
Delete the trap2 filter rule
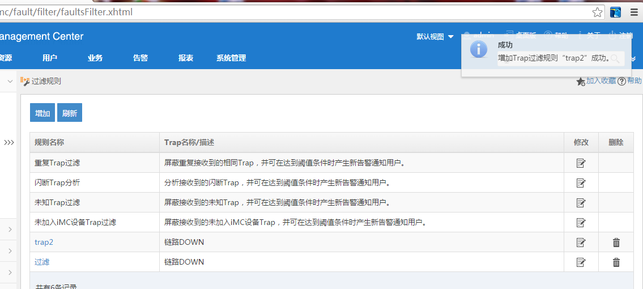pyautogui.click(x=616, y=243)
